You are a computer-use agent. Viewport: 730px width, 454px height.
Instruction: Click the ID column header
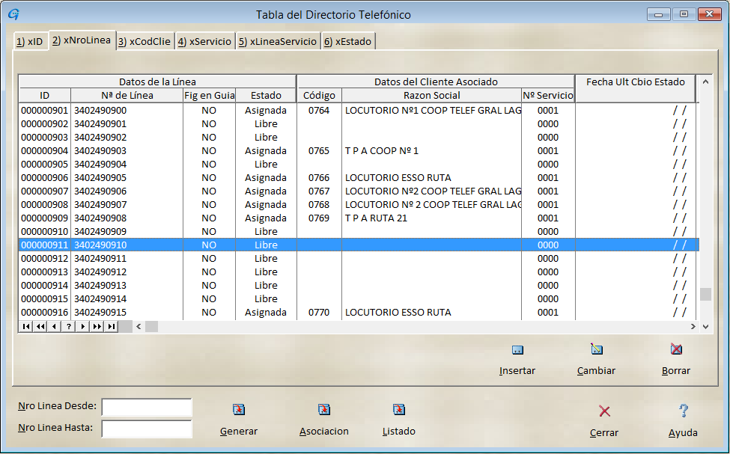pos(45,95)
